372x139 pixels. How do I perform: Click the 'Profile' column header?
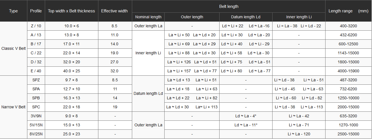pyautogui.click(x=36, y=11)
